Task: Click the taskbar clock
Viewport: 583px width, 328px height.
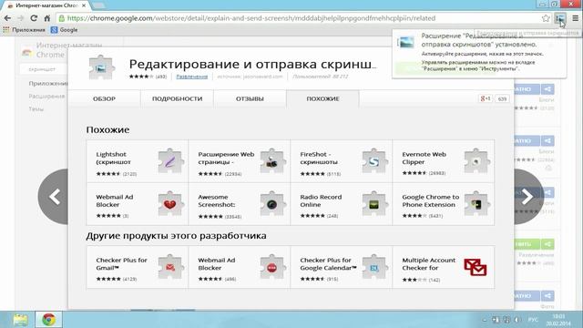Action: (558, 320)
